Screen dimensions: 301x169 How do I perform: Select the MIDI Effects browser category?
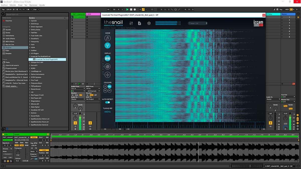pyautogui.click(x=10, y=42)
